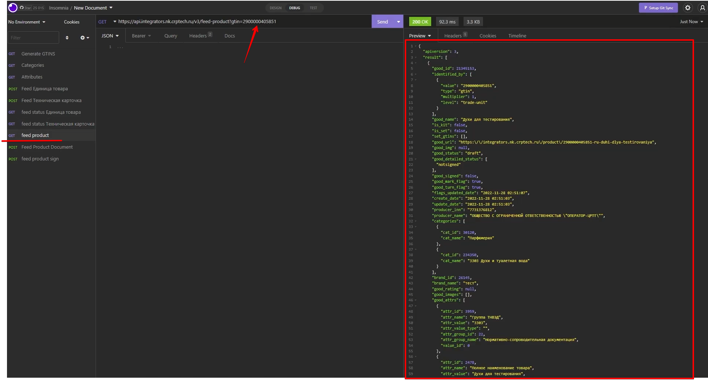Image resolution: width=708 pixels, height=381 pixels.
Task: Click "good_id": 21345153 in response
Action: (454, 69)
